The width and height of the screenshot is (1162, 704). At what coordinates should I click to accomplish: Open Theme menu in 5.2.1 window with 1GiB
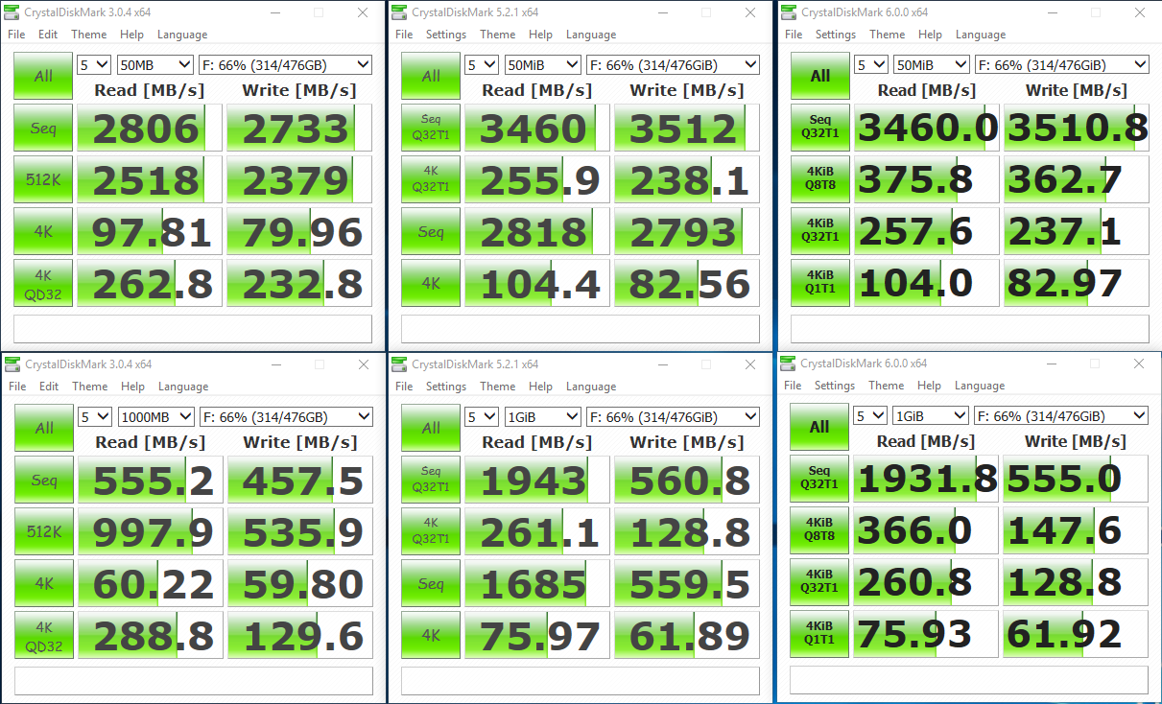[x=498, y=387]
